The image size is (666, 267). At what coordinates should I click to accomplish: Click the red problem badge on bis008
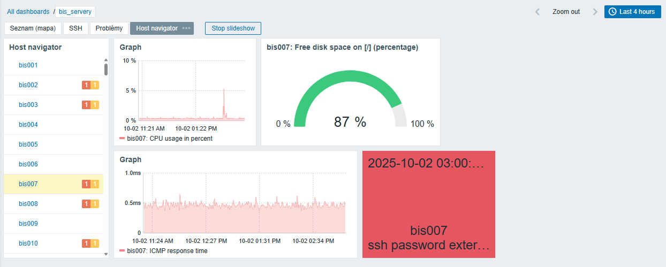coord(86,204)
